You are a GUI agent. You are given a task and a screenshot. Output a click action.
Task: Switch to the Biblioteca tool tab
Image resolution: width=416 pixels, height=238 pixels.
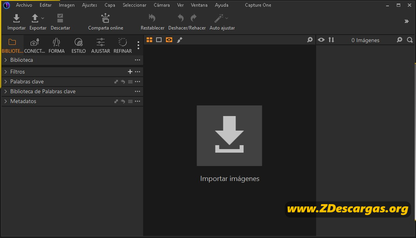pyautogui.click(x=12, y=46)
